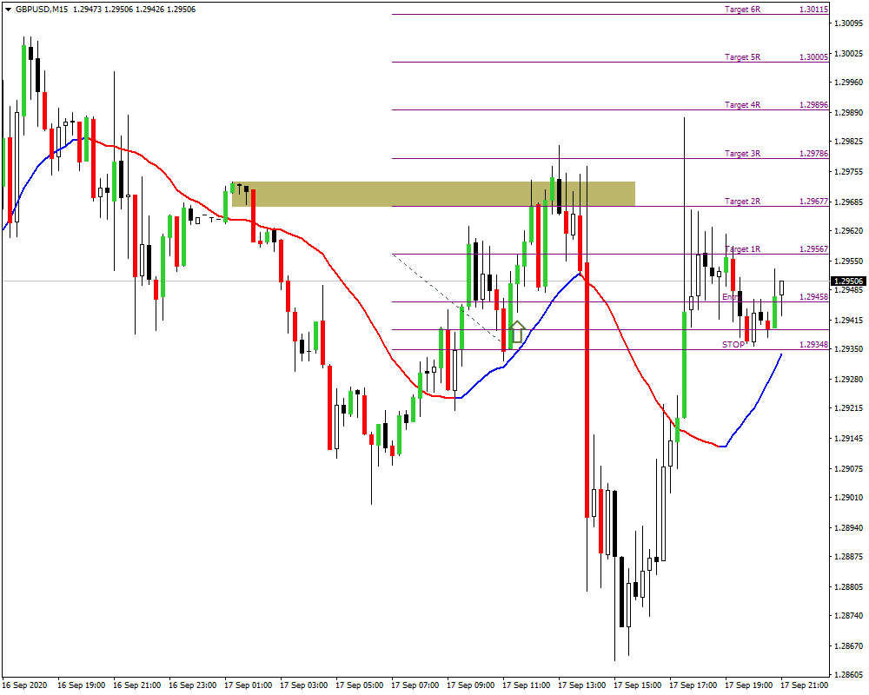Click the 1.30115 target price value
Viewport: 869px width, 695px height.
coord(813,10)
